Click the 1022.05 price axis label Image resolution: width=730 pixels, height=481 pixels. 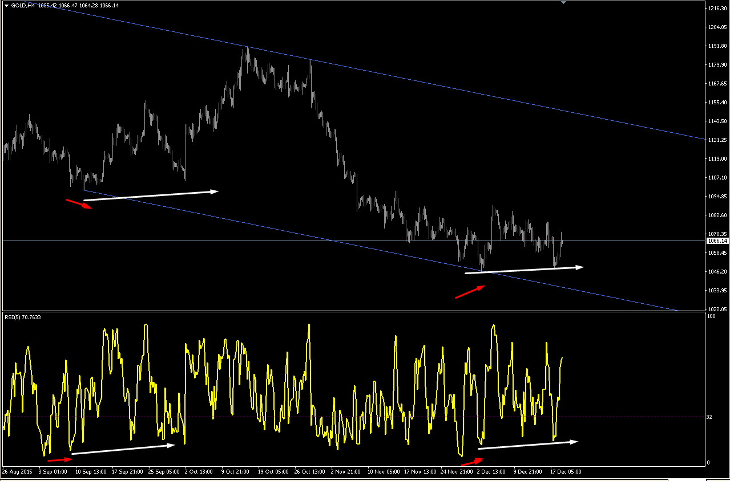[x=717, y=309]
